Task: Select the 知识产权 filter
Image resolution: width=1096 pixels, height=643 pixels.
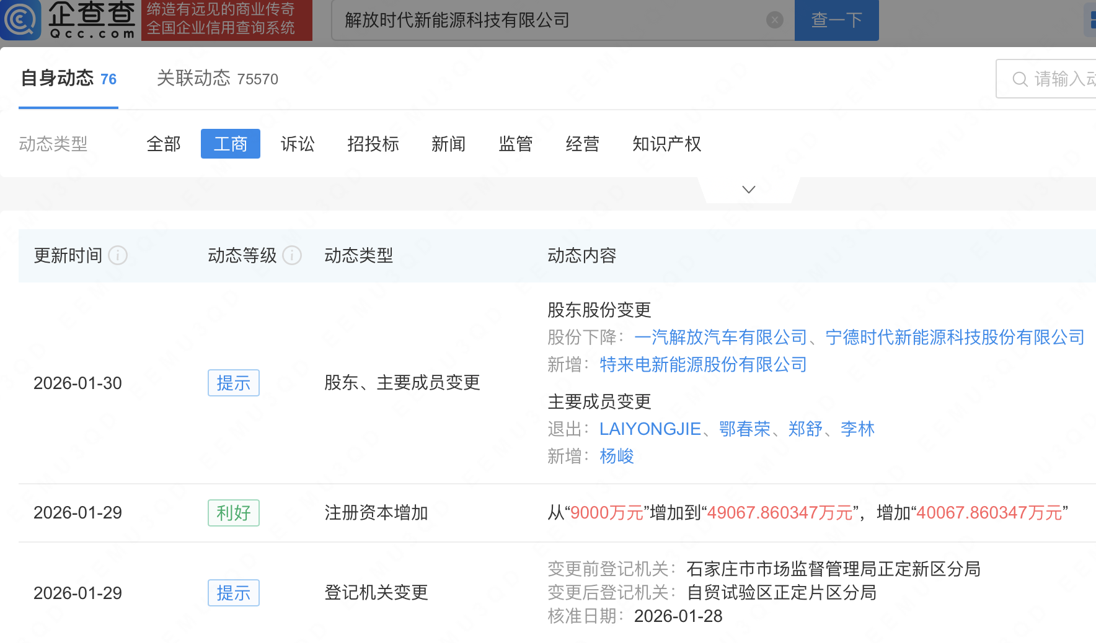Action: 666,144
